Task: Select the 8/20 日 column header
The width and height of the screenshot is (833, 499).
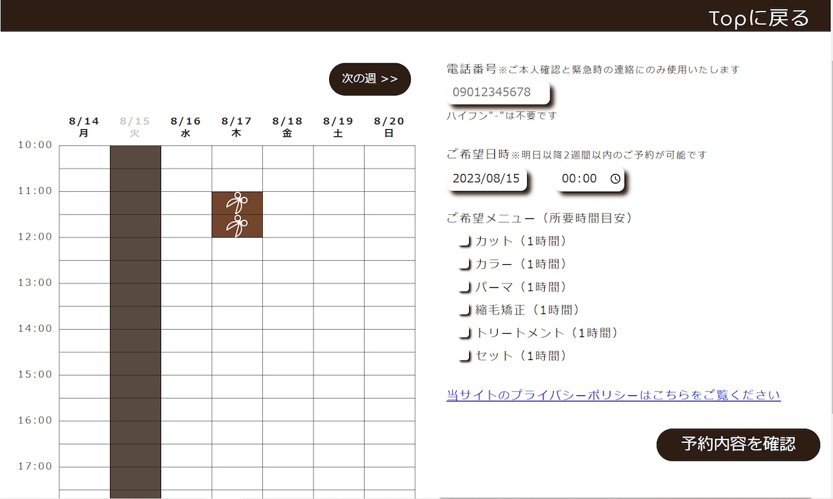Action: (x=389, y=127)
